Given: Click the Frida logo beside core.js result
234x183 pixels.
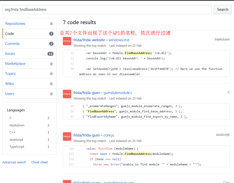Looking at the screenshot, I should click(x=67, y=136).
